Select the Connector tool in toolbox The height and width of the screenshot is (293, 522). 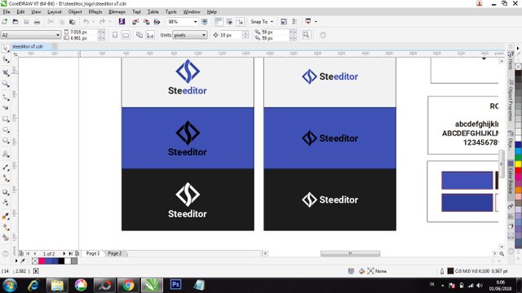(x=6, y=178)
